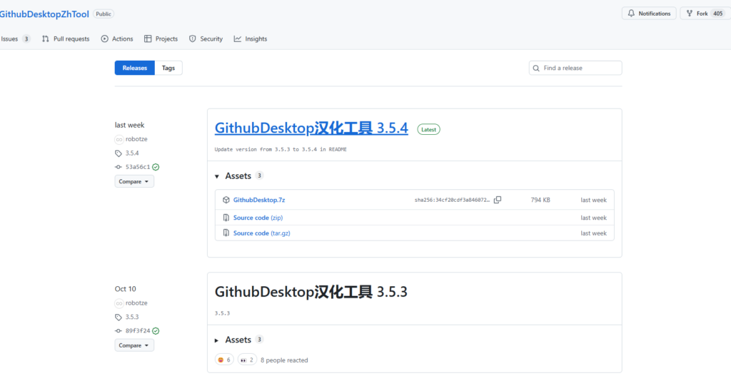Screen dimensions: 731x376
Task: Open the Compare dropdown for release 3.5.4
Action: [134, 181]
